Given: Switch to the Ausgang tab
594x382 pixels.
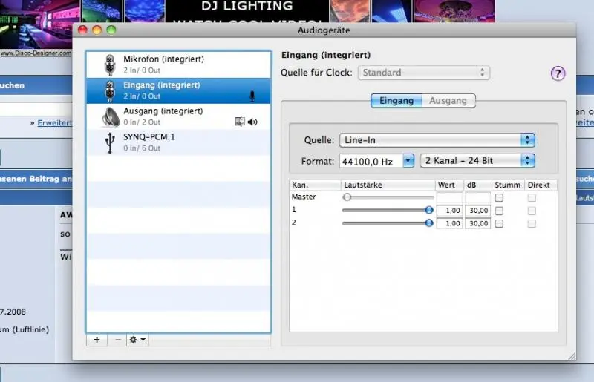Looking at the screenshot, I should point(448,101).
